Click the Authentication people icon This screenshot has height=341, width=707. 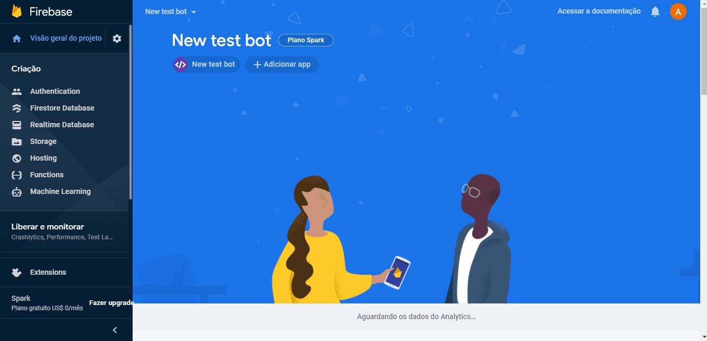[x=17, y=91]
